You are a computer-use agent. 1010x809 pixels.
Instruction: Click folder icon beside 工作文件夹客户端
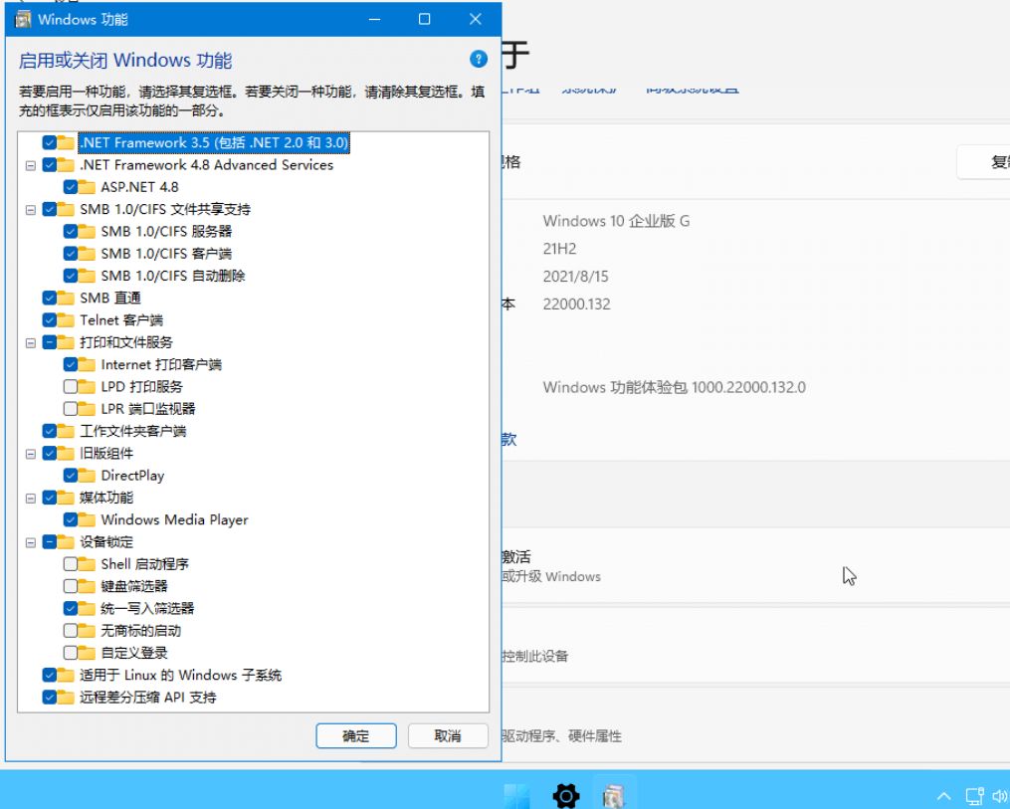pyautogui.click(x=65, y=432)
